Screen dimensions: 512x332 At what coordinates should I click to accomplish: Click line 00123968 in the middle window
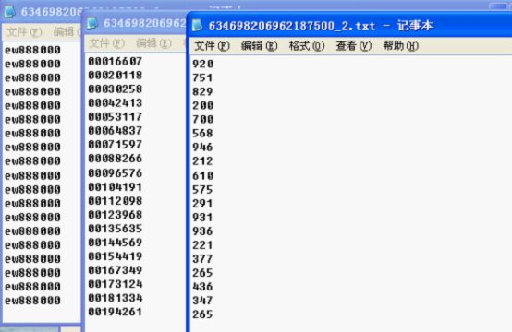[x=116, y=215]
